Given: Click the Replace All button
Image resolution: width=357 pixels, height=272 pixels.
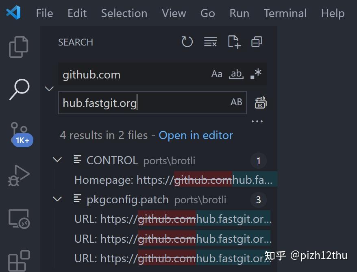Looking at the screenshot, I should [260, 103].
